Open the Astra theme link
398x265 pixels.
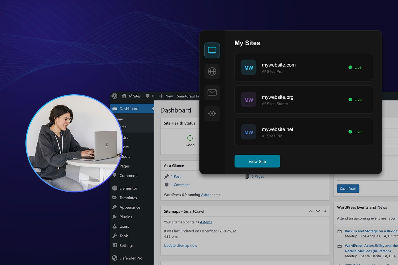[x=205, y=195]
